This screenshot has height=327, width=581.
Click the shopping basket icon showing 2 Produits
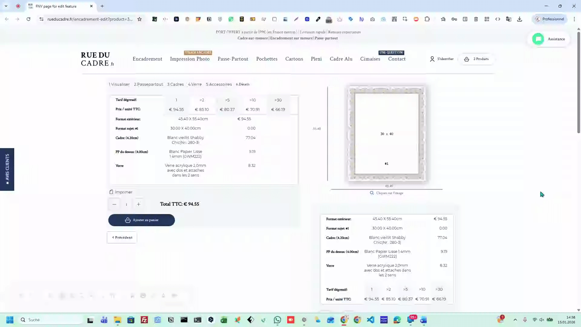466,59
